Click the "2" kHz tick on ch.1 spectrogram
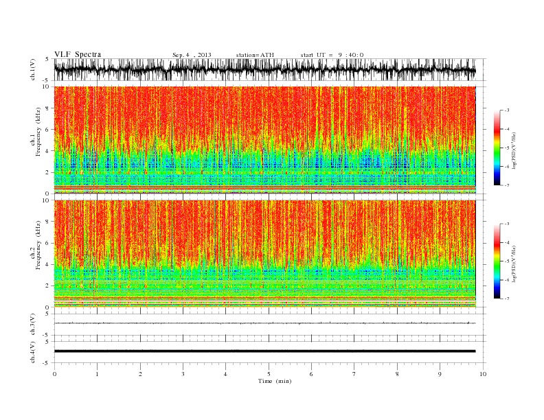Viewport: 544px width, 420px height. pos(47,172)
